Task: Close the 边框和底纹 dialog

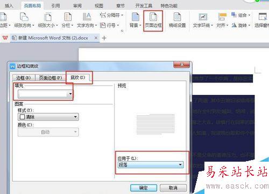Action: click(x=181, y=65)
